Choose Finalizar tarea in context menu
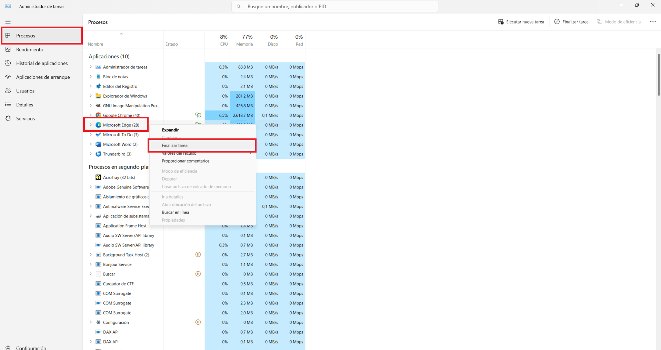This screenshot has height=350, width=661. tap(203, 145)
